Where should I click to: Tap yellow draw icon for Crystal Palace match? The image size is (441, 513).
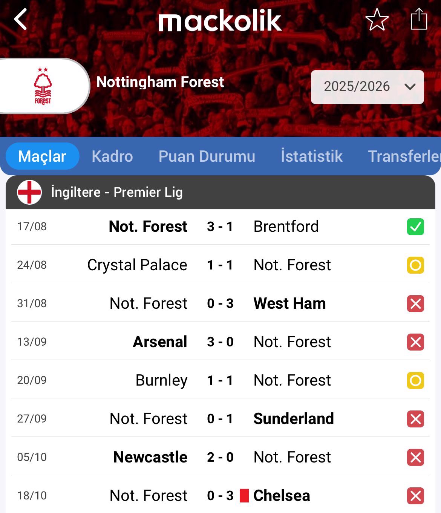415,265
